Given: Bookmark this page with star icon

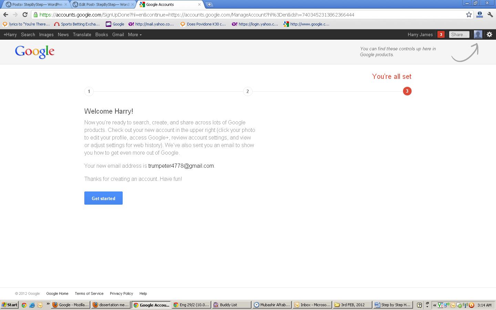Looking at the screenshot, I should (x=469, y=14).
